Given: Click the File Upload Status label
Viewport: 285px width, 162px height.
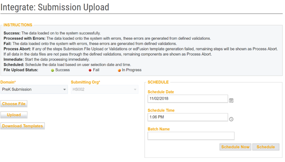Looking at the screenshot, I should pos(21,70).
